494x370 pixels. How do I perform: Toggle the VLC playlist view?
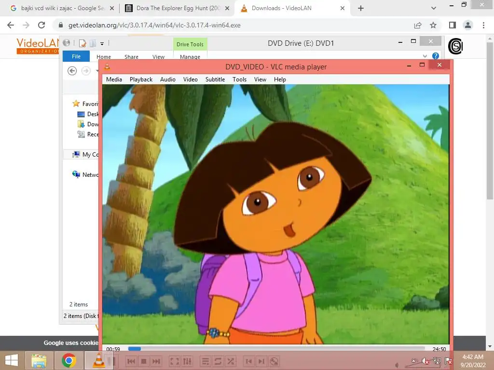pos(205,361)
